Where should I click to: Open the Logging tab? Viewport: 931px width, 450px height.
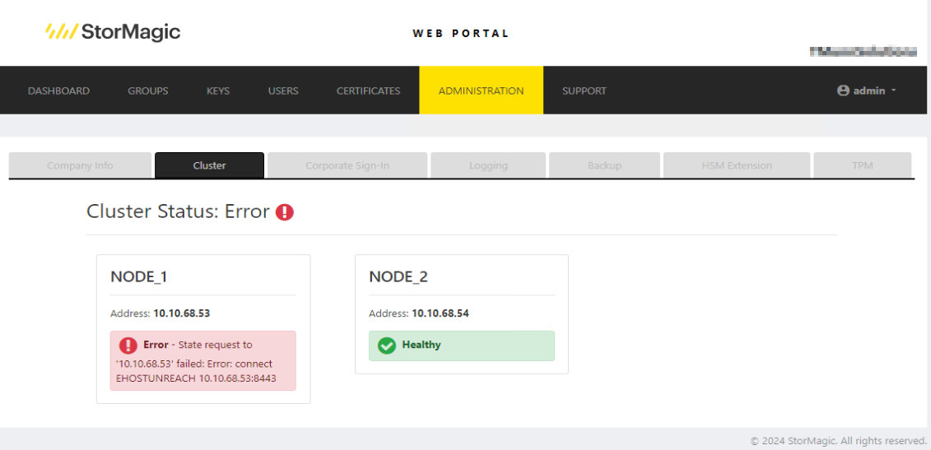coord(488,165)
